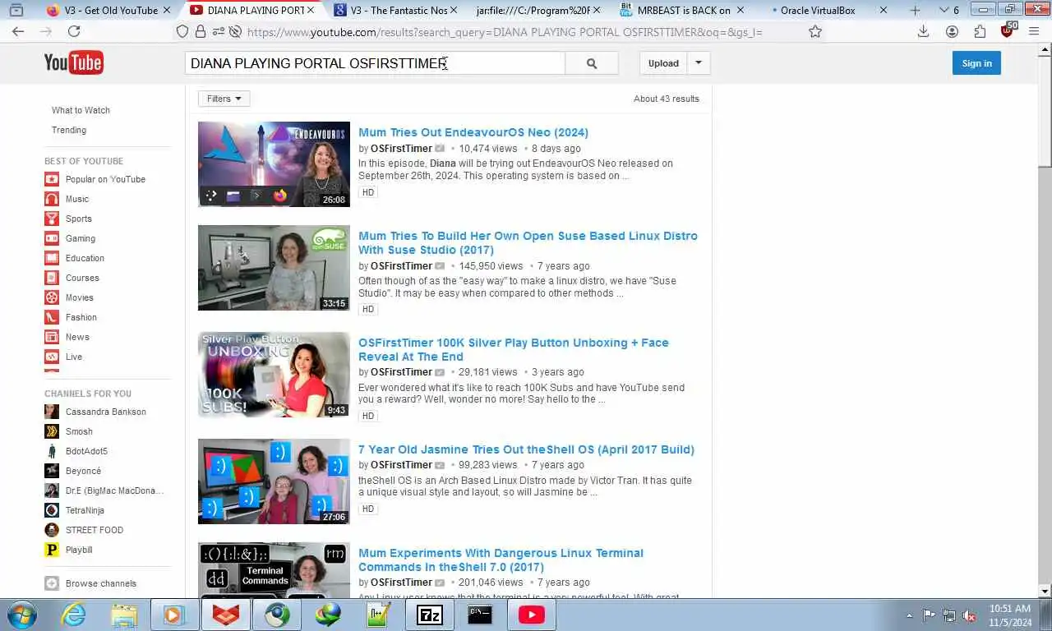The image size is (1052, 631).
Task: Open Internet Explorer from the taskbar
Action: (x=73, y=614)
